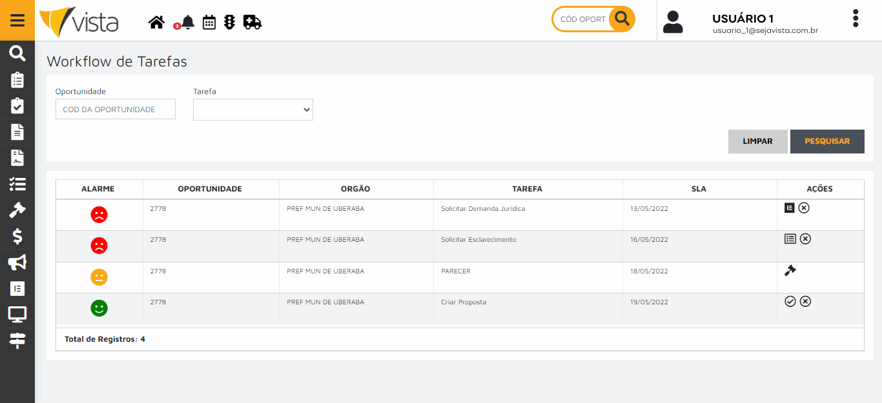Image resolution: width=882 pixels, height=403 pixels.
Task: Approve the Criar Proposta task with checkmark
Action: click(790, 301)
